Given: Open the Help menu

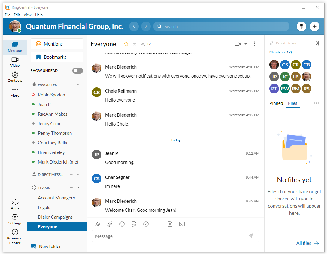Looking at the screenshot, I should click(39, 15).
